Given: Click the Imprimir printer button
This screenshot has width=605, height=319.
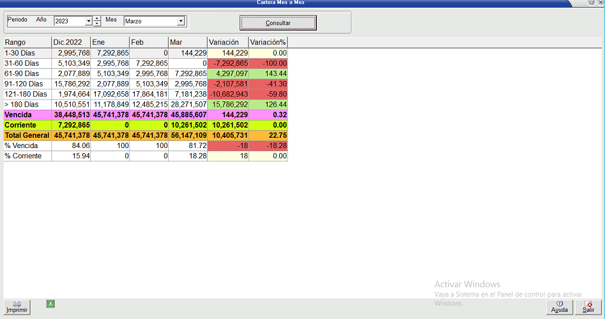Looking at the screenshot, I should [x=17, y=307].
